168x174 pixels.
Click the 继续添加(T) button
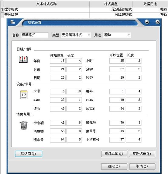point(114,154)
